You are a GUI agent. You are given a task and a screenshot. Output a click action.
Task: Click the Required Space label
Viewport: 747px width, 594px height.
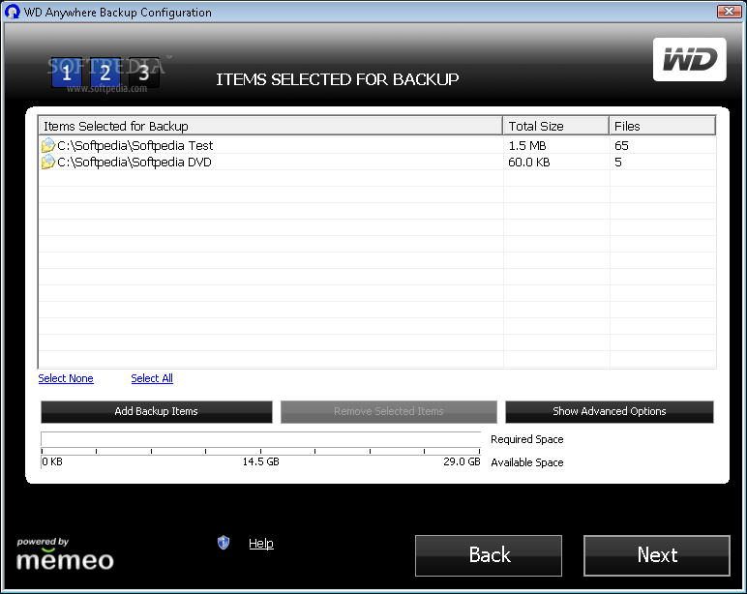(x=527, y=439)
